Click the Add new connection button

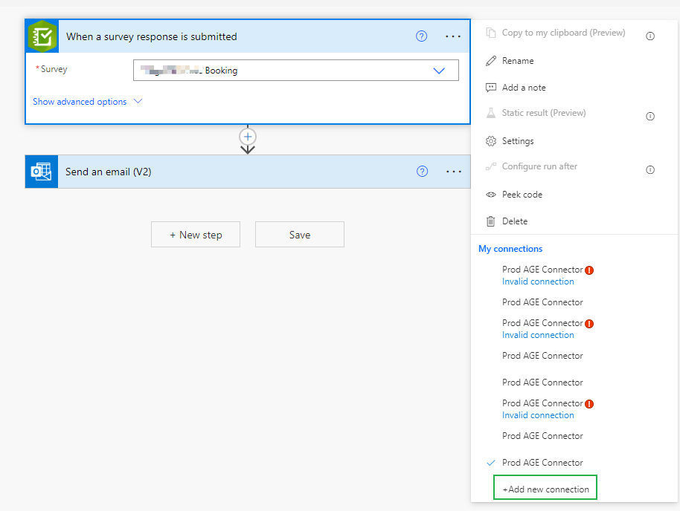coord(545,487)
